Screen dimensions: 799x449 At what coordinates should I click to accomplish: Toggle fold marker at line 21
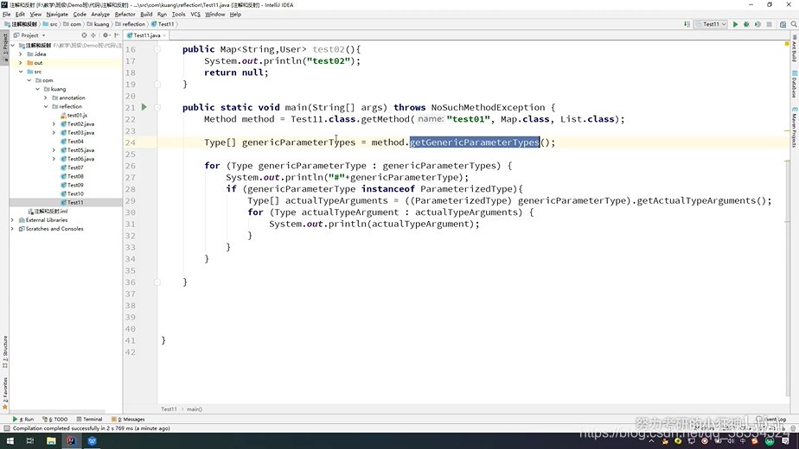[157, 107]
